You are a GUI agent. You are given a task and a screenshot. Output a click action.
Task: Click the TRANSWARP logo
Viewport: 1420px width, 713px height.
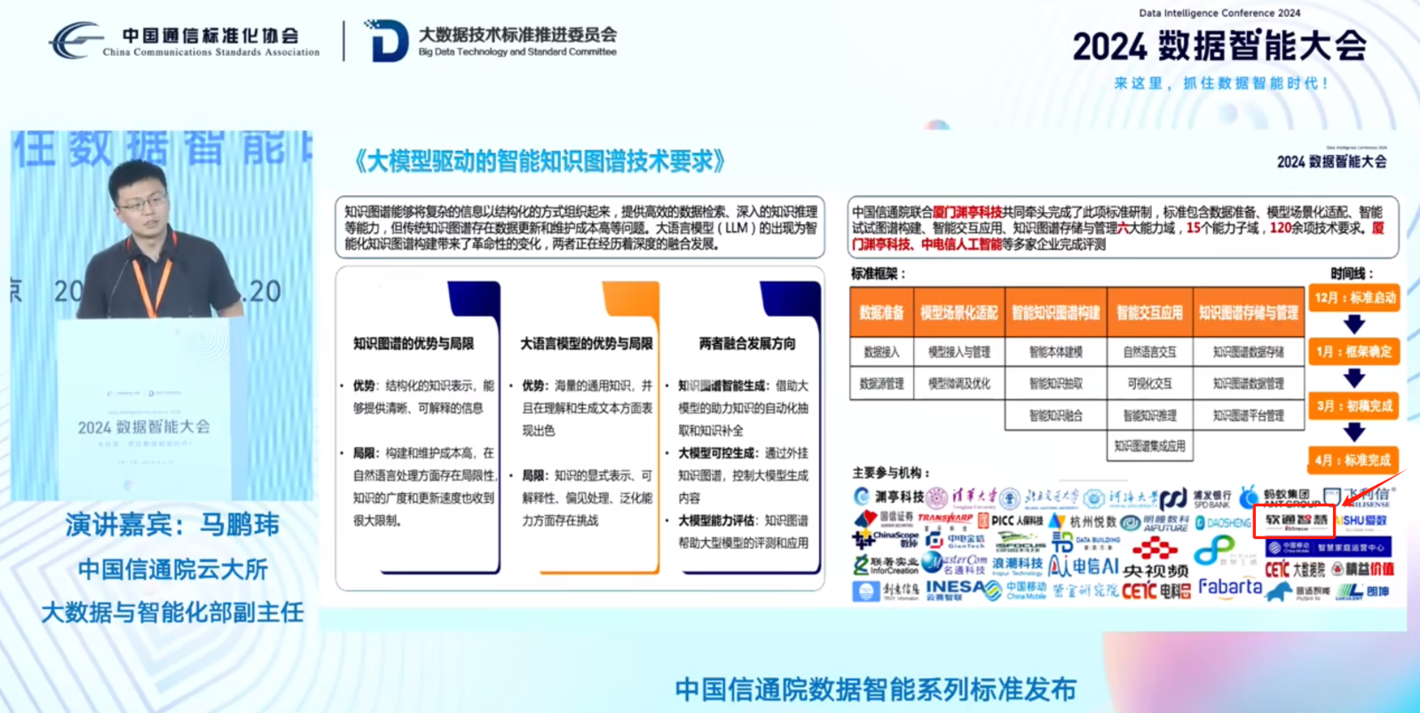(x=945, y=519)
